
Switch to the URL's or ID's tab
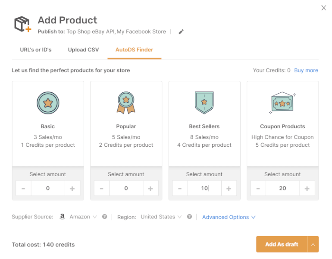[x=36, y=50]
